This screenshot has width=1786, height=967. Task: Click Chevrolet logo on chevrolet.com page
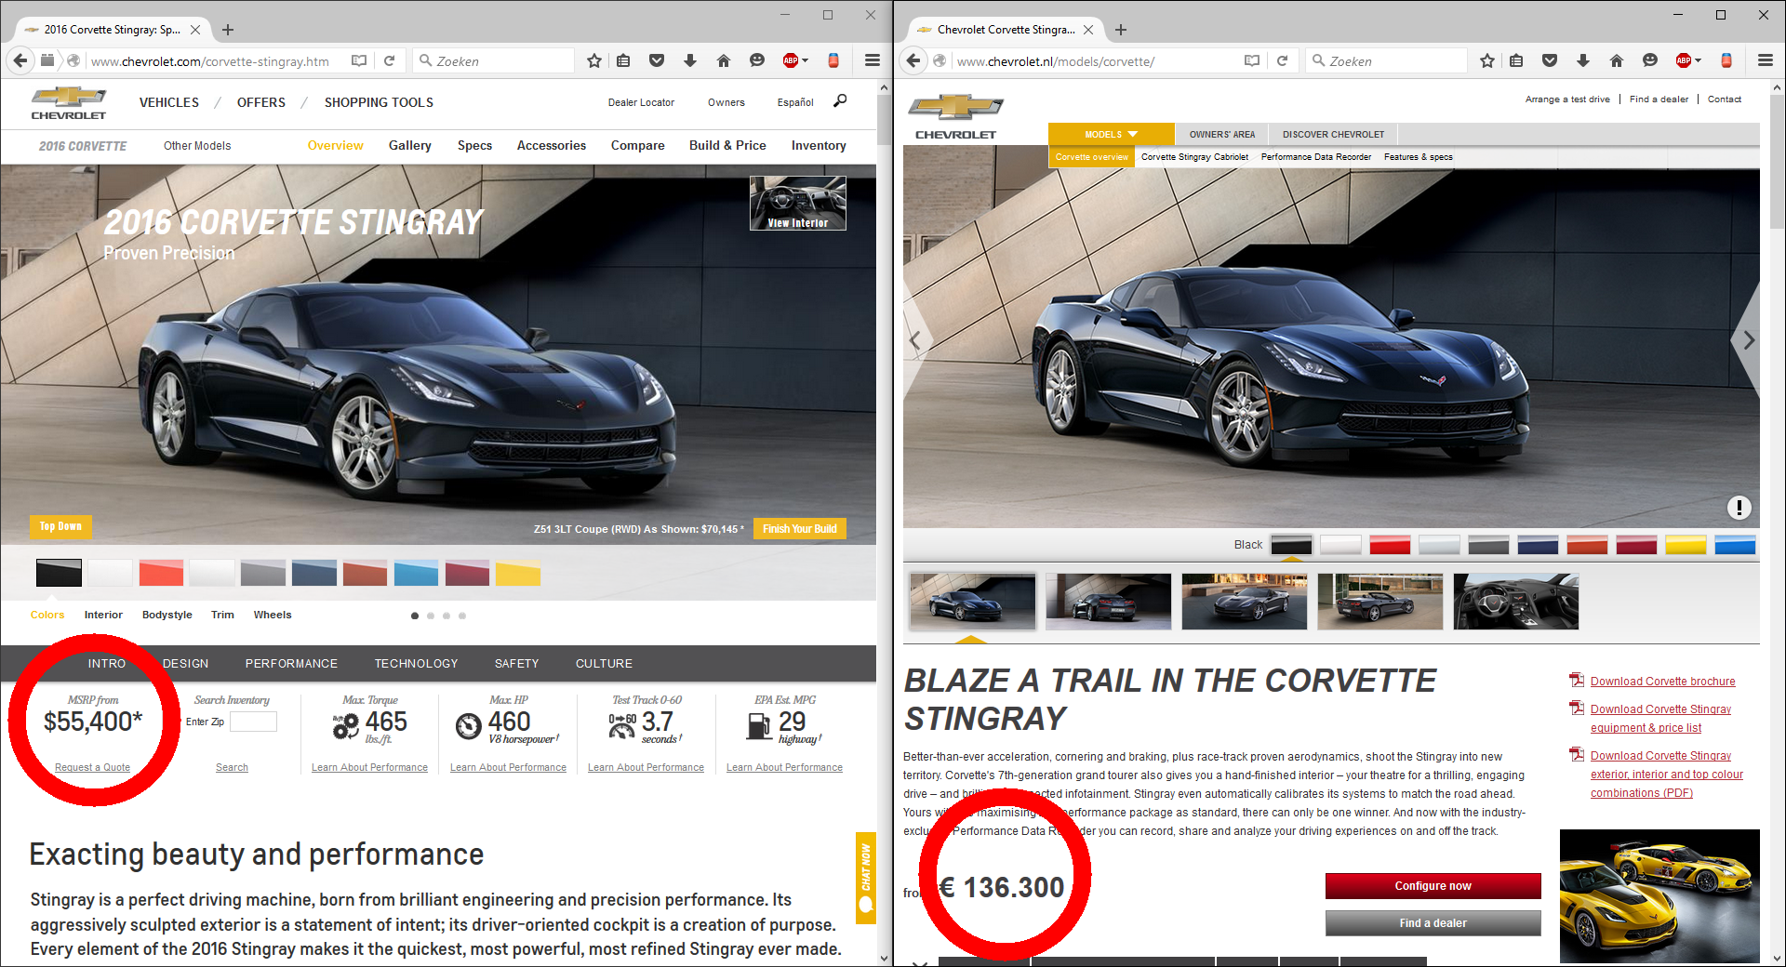(69, 103)
